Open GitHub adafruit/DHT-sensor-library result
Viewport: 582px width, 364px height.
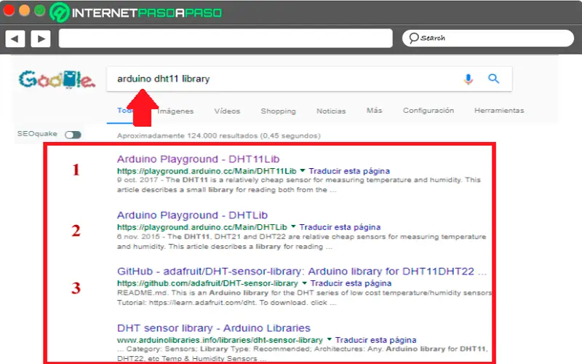302,271
